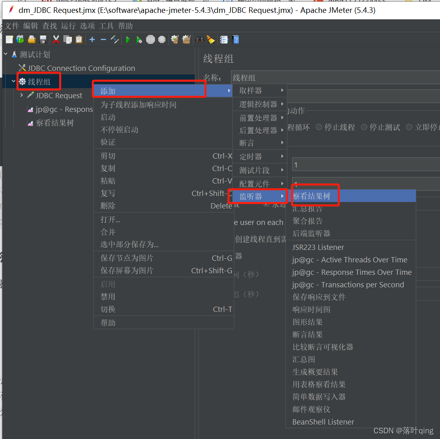Open the 测试片段 submenu
The height and width of the screenshot is (439, 440).
(x=260, y=170)
